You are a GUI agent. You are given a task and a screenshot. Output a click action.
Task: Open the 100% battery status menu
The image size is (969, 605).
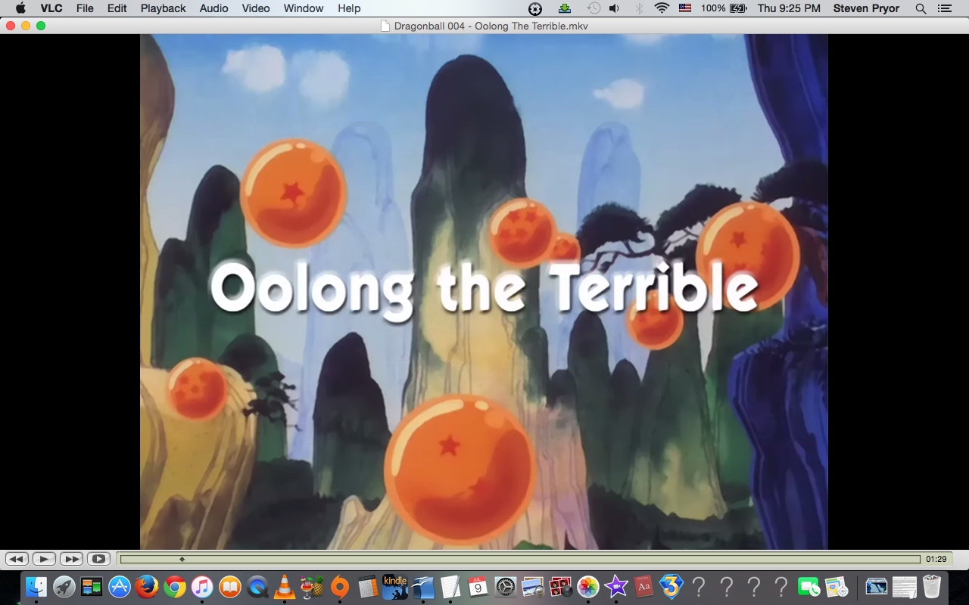point(724,8)
